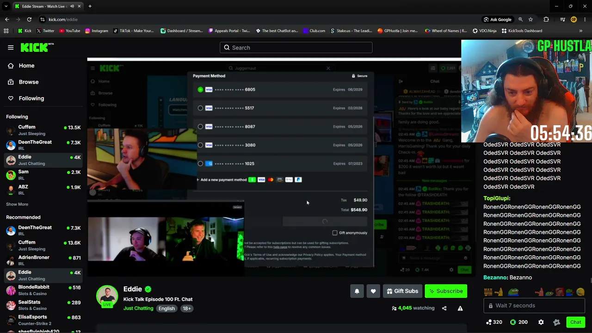Open the Chrome tab search dropdown
Image resolution: width=592 pixels, height=333 pixels.
click(x=6, y=6)
